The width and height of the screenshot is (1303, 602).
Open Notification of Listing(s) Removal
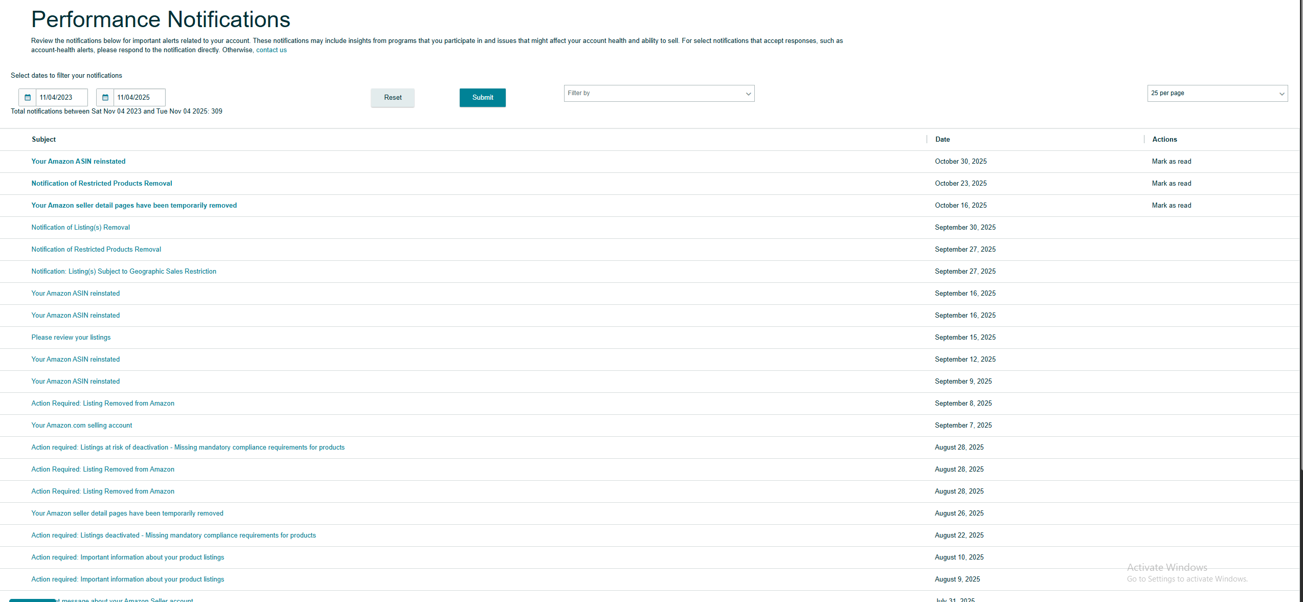[x=81, y=228]
